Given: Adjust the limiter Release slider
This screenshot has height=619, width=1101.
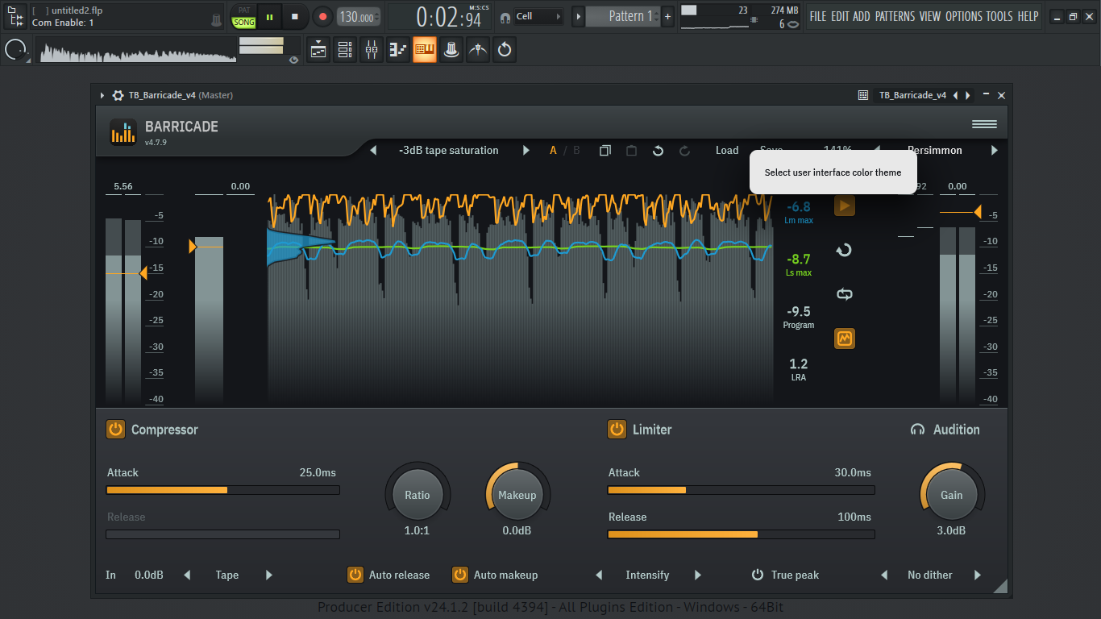Looking at the screenshot, I should click(742, 534).
